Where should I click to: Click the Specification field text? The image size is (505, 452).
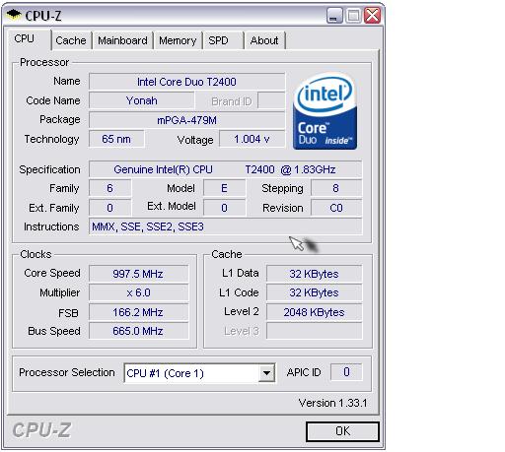(225, 169)
